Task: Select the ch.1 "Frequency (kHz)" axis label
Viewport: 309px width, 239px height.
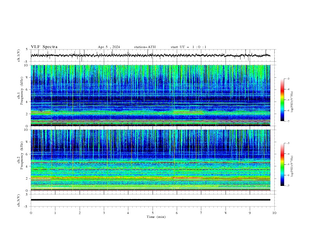Action: coord(22,91)
